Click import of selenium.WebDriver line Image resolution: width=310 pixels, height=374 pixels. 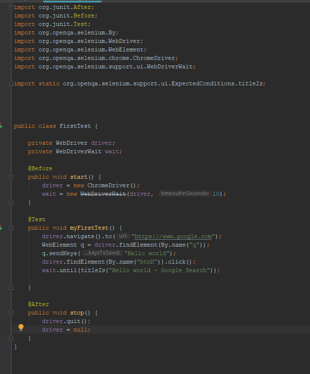click(78, 41)
